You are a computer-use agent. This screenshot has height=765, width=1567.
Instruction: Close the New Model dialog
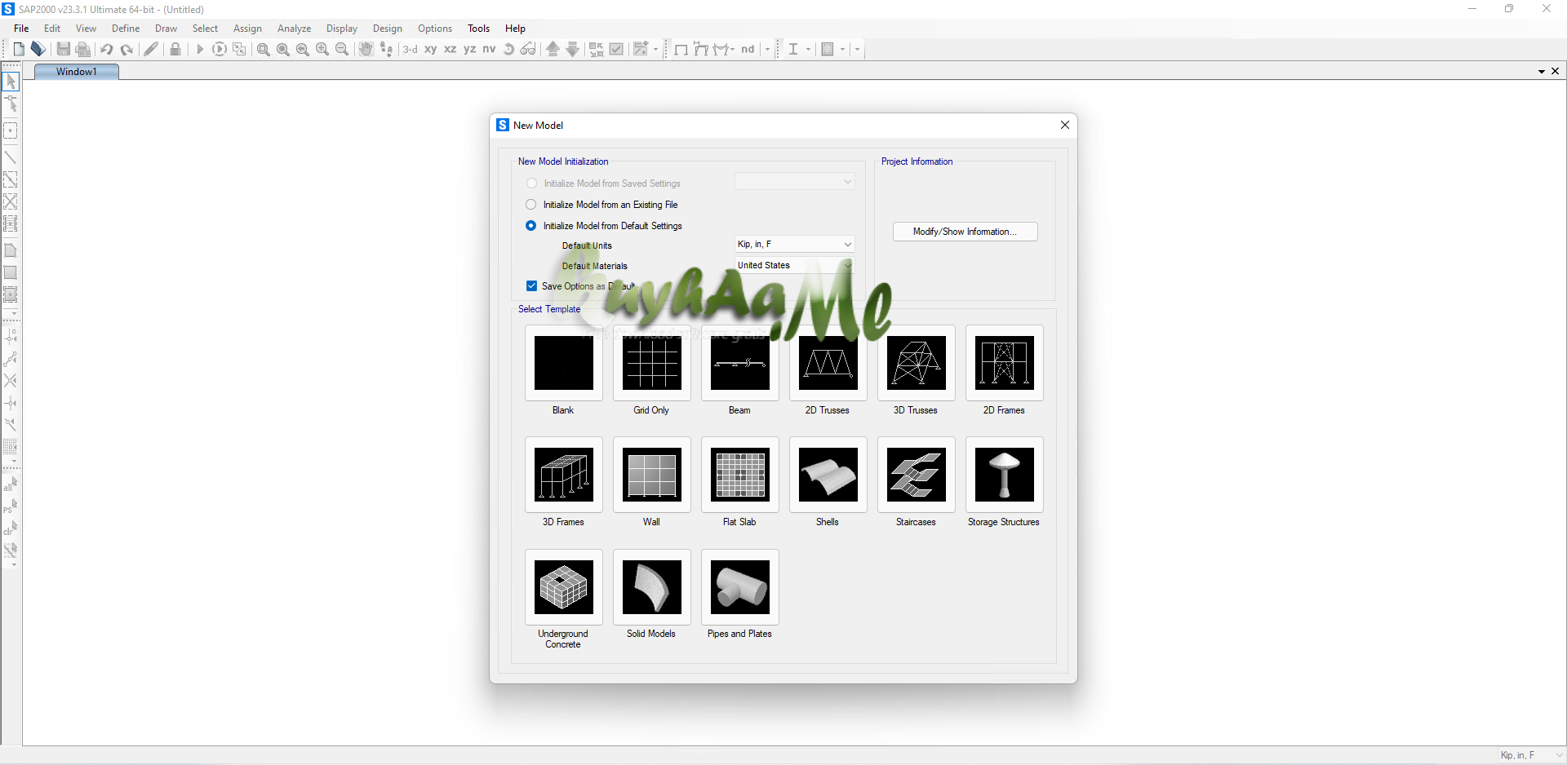click(1064, 125)
